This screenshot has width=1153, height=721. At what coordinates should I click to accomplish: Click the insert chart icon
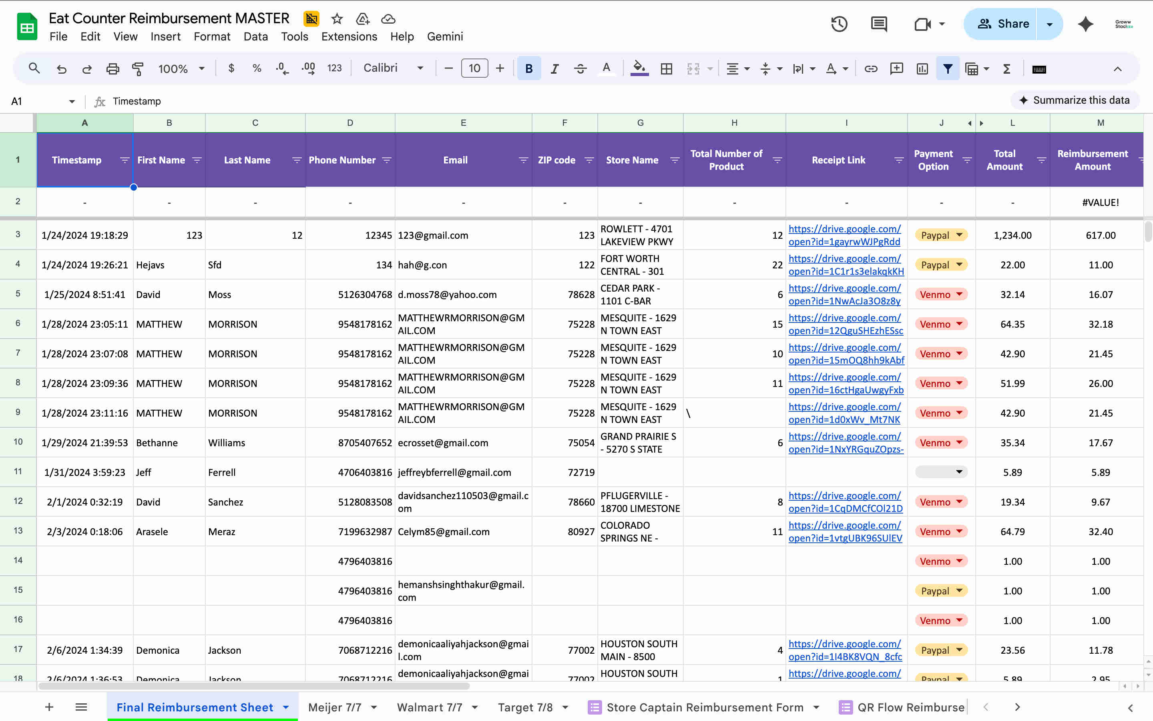[x=922, y=68]
